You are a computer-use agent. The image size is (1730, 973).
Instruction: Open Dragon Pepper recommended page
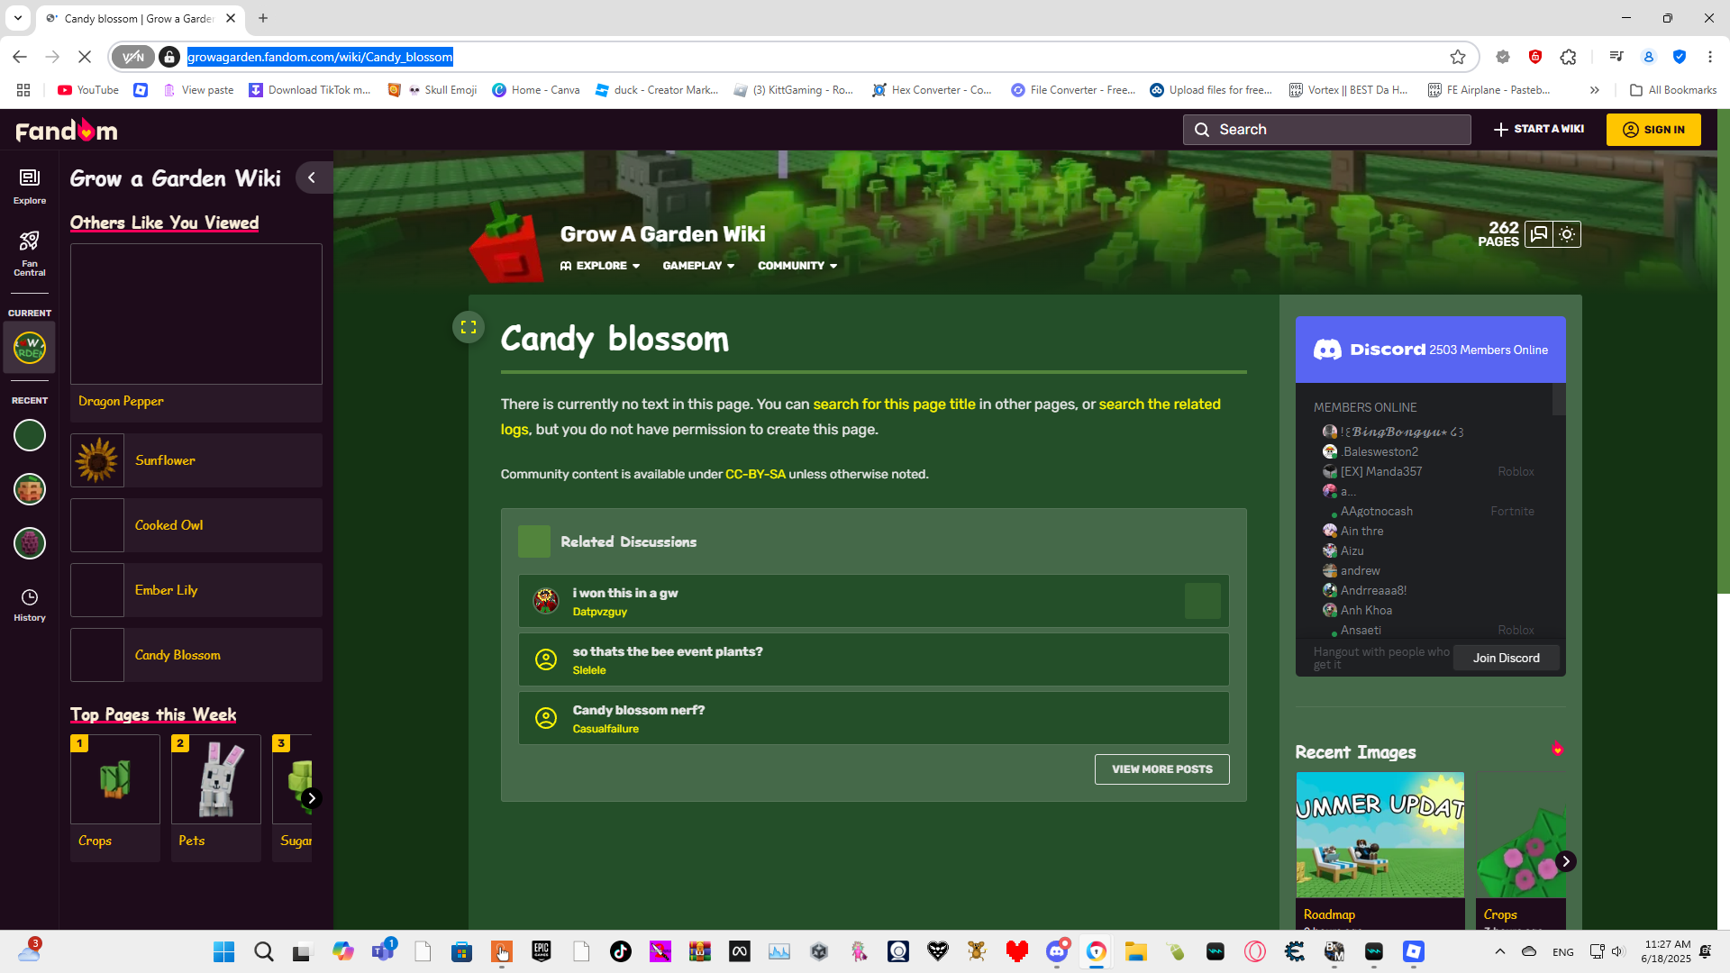click(x=196, y=332)
